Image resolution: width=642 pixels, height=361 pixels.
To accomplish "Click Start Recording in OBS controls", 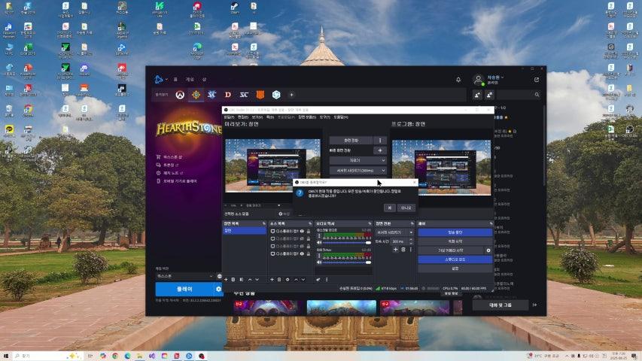I will point(455,241).
